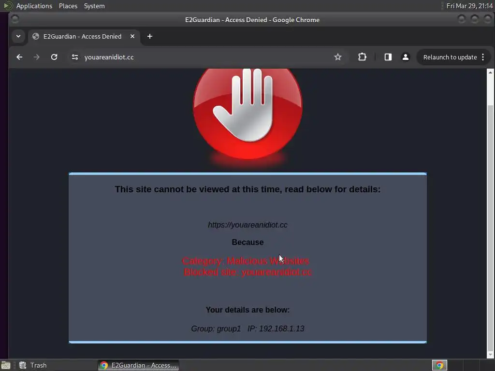The height and width of the screenshot is (371, 495).
Task: Click the MATE logo icon in top panel
Action: click(x=8, y=6)
